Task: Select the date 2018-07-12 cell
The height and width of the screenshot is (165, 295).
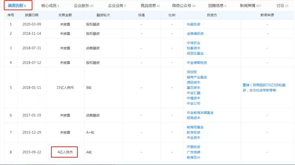Action: tap(32, 62)
